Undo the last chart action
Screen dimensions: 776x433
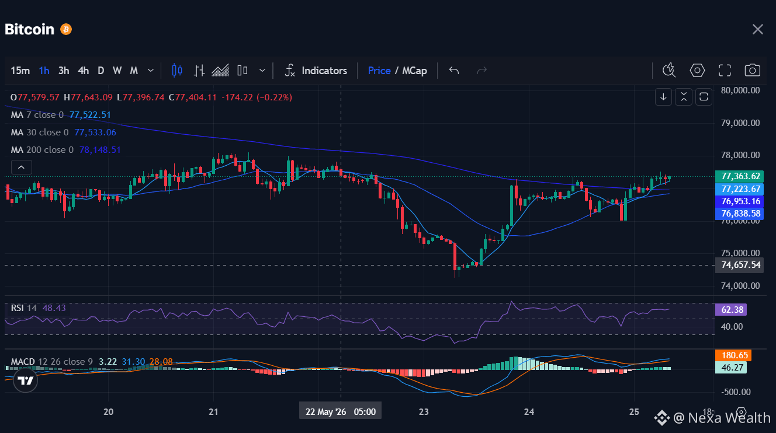click(454, 71)
